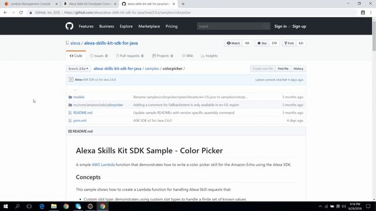Open Pricing in GitHub header
Screen dimensions: 376x211
pos(172,26)
